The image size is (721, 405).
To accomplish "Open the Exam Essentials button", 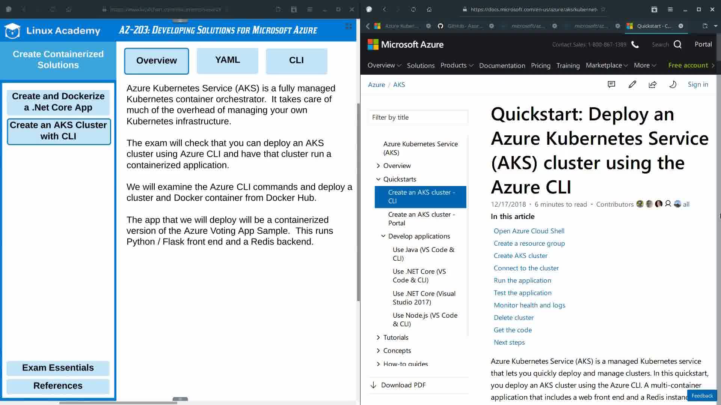I will point(58,368).
